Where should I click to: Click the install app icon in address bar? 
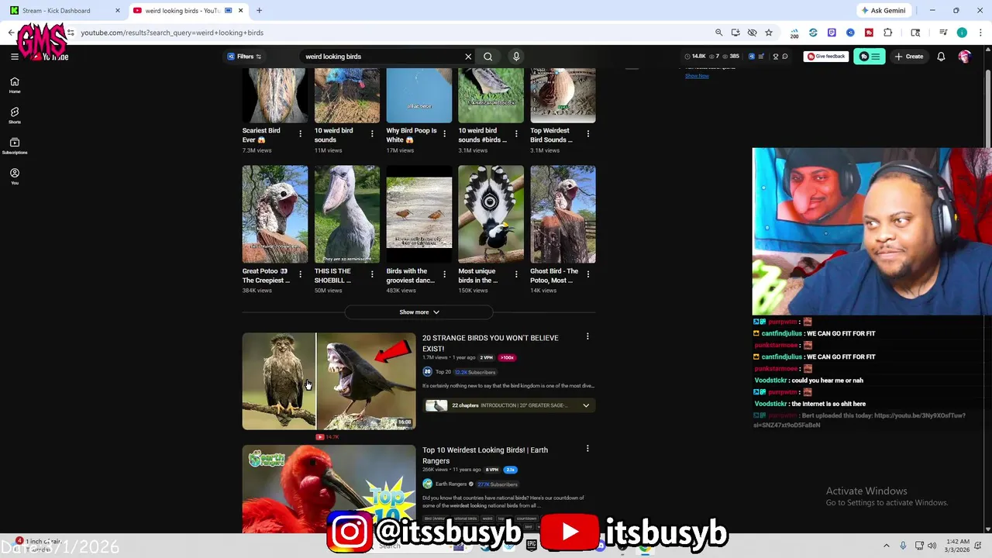pos(735,33)
